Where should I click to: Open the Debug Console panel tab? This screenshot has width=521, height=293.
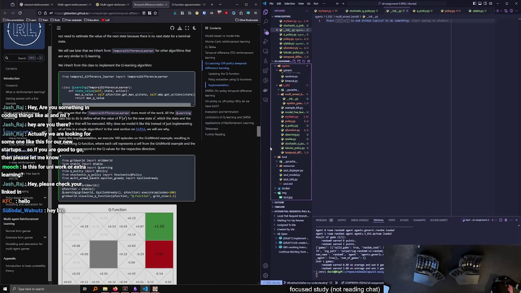(359, 220)
